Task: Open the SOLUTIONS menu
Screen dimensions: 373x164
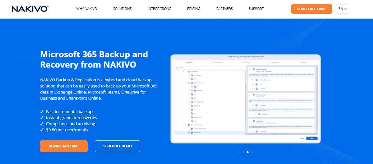Action: (x=122, y=9)
